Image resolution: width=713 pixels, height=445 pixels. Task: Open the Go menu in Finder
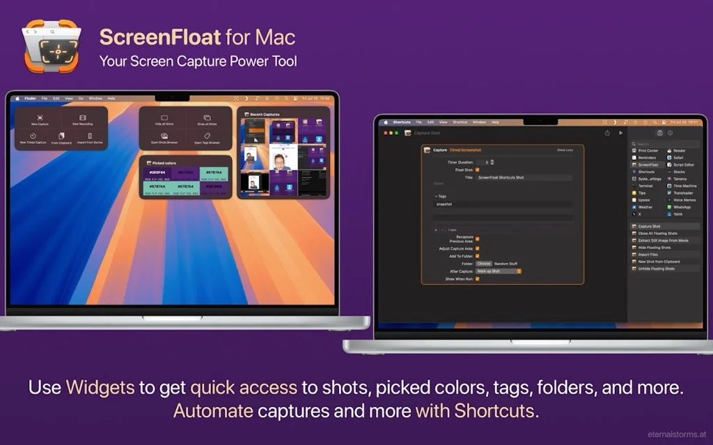pyautogui.click(x=81, y=99)
